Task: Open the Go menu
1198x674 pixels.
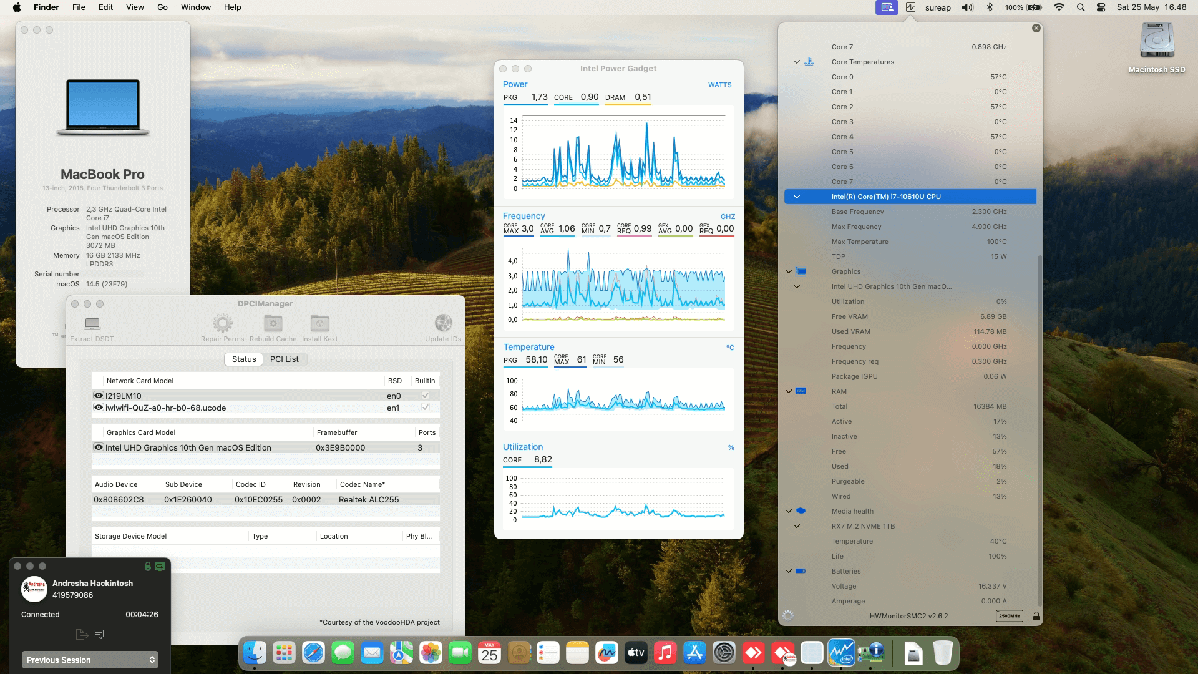Action: (162, 7)
